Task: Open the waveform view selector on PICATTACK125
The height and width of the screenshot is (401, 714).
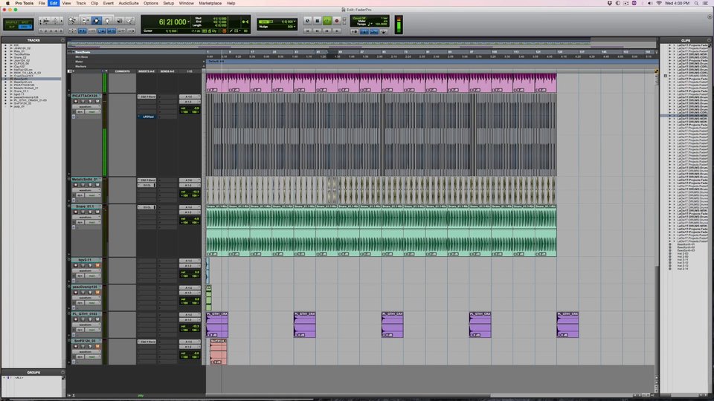Action: (86, 107)
